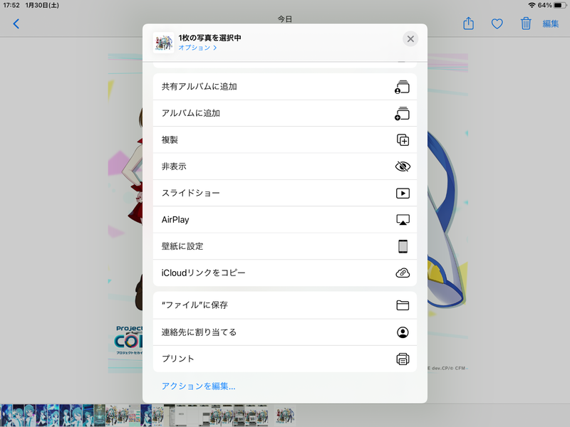Tap the battery indicator in status bar
The width and height of the screenshot is (570, 427).
tap(560, 5)
